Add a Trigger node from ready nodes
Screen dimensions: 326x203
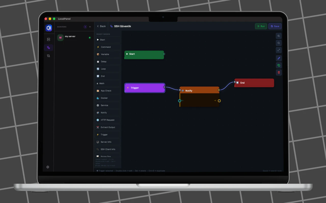tap(108, 135)
